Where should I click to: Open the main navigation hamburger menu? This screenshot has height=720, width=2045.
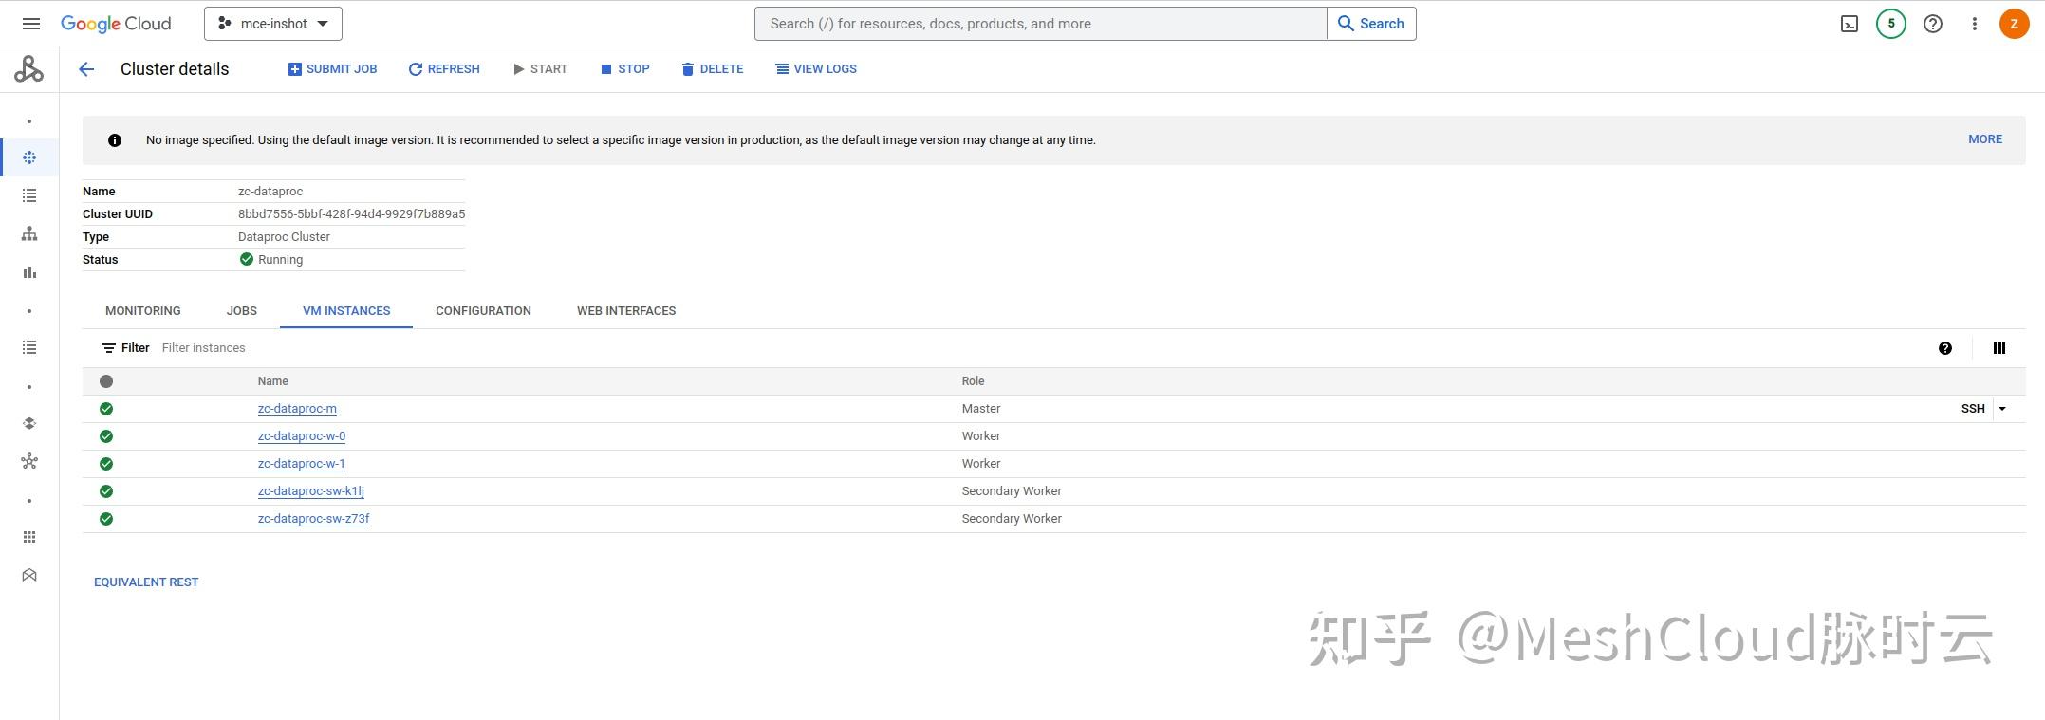[30, 24]
